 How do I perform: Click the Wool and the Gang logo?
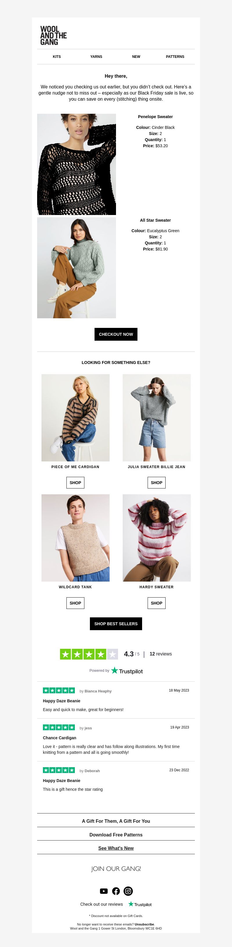pos(54,35)
